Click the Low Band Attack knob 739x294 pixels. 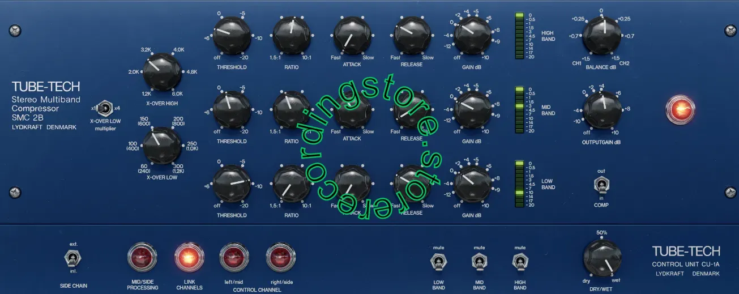(x=352, y=184)
